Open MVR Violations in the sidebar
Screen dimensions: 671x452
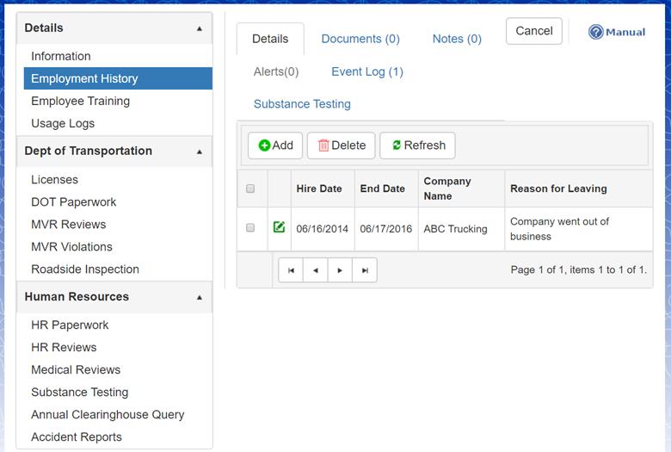point(71,247)
